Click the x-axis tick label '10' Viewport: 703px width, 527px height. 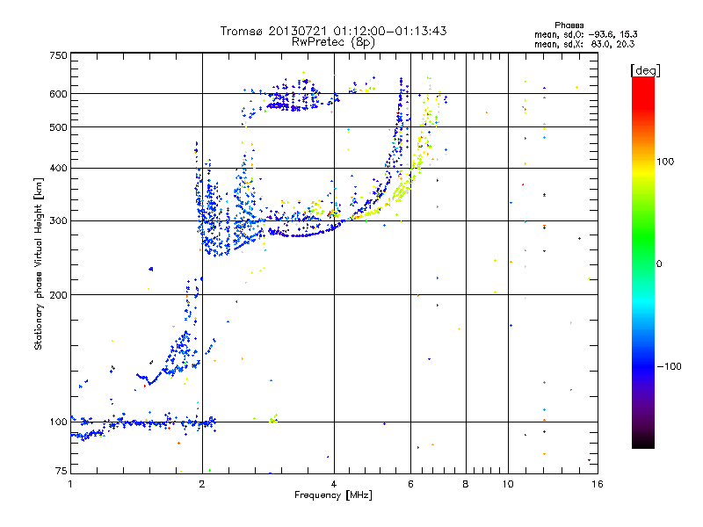tap(508, 484)
